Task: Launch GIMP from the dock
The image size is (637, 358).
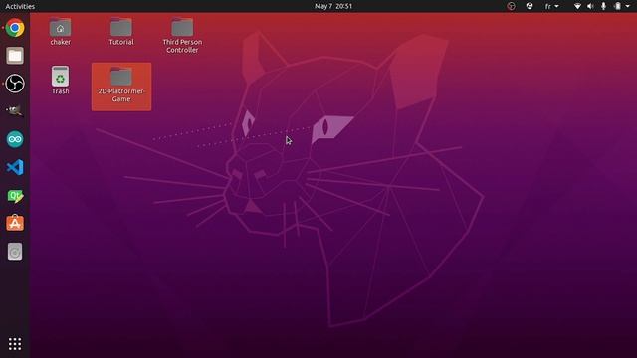Action: 15,111
